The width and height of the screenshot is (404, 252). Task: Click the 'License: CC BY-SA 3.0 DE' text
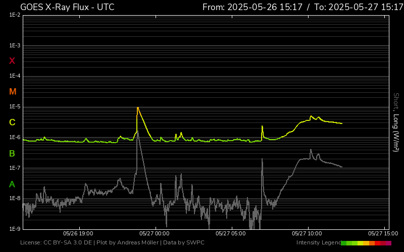(x=56, y=242)
